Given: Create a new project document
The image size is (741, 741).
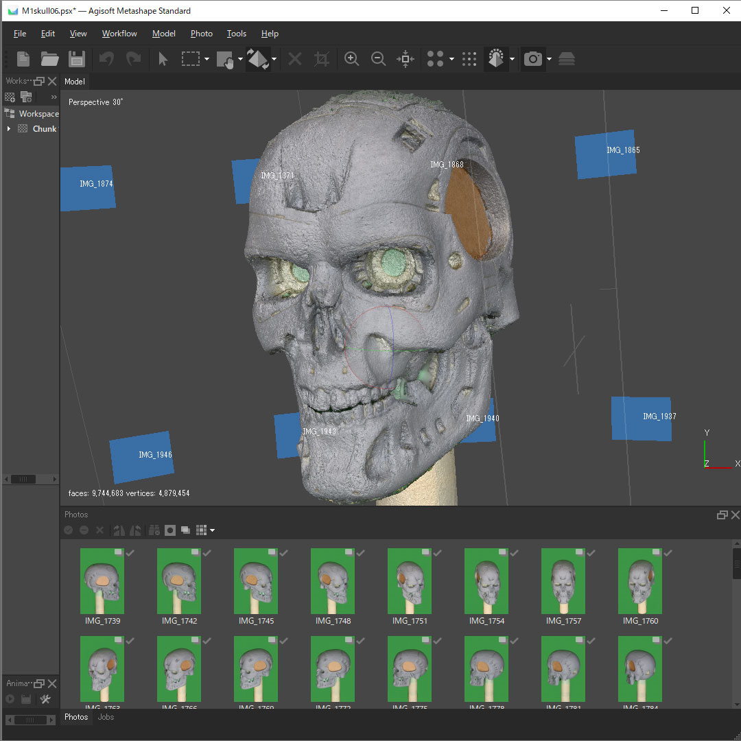Looking at the screenshot, I should (23, 59).
